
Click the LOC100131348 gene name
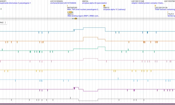pyautogui.click(x=138, y=1)
